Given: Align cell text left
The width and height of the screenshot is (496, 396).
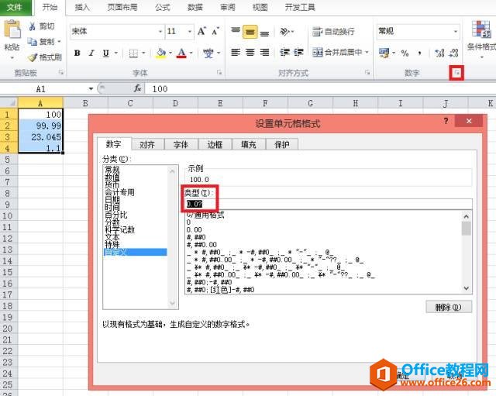Looking at the screenshot, I should 236,52.
